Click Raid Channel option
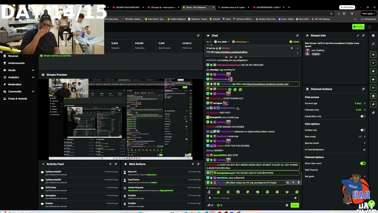The image size is (378, 213). click(311, 170)
